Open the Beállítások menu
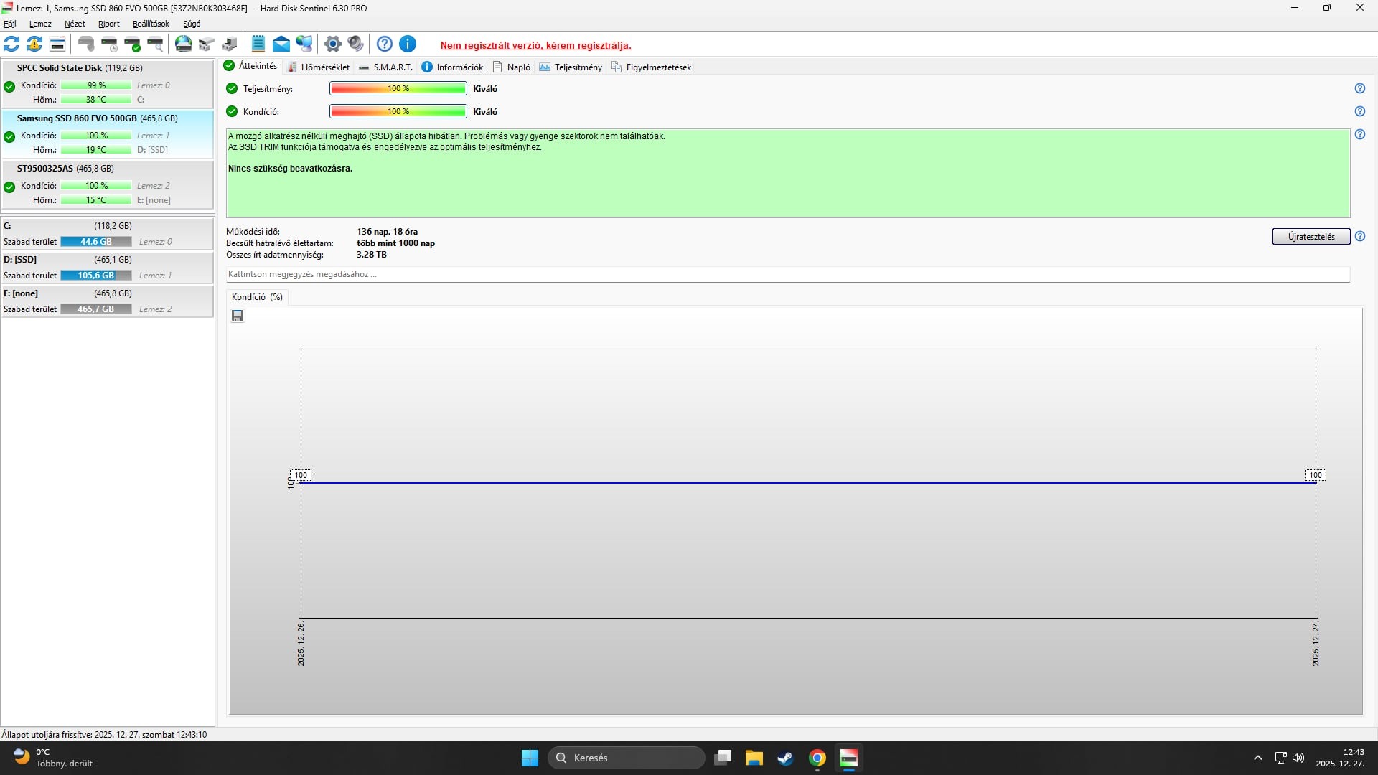The image size is (1378, 775). (x=151, y=24)
